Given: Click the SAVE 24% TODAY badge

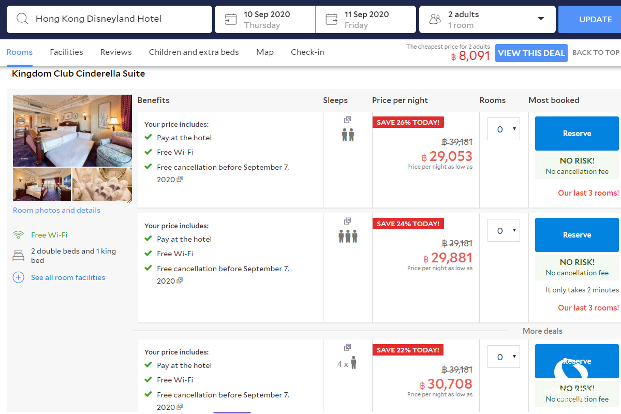Looking at the screenshot, I should tap(408, 224).
